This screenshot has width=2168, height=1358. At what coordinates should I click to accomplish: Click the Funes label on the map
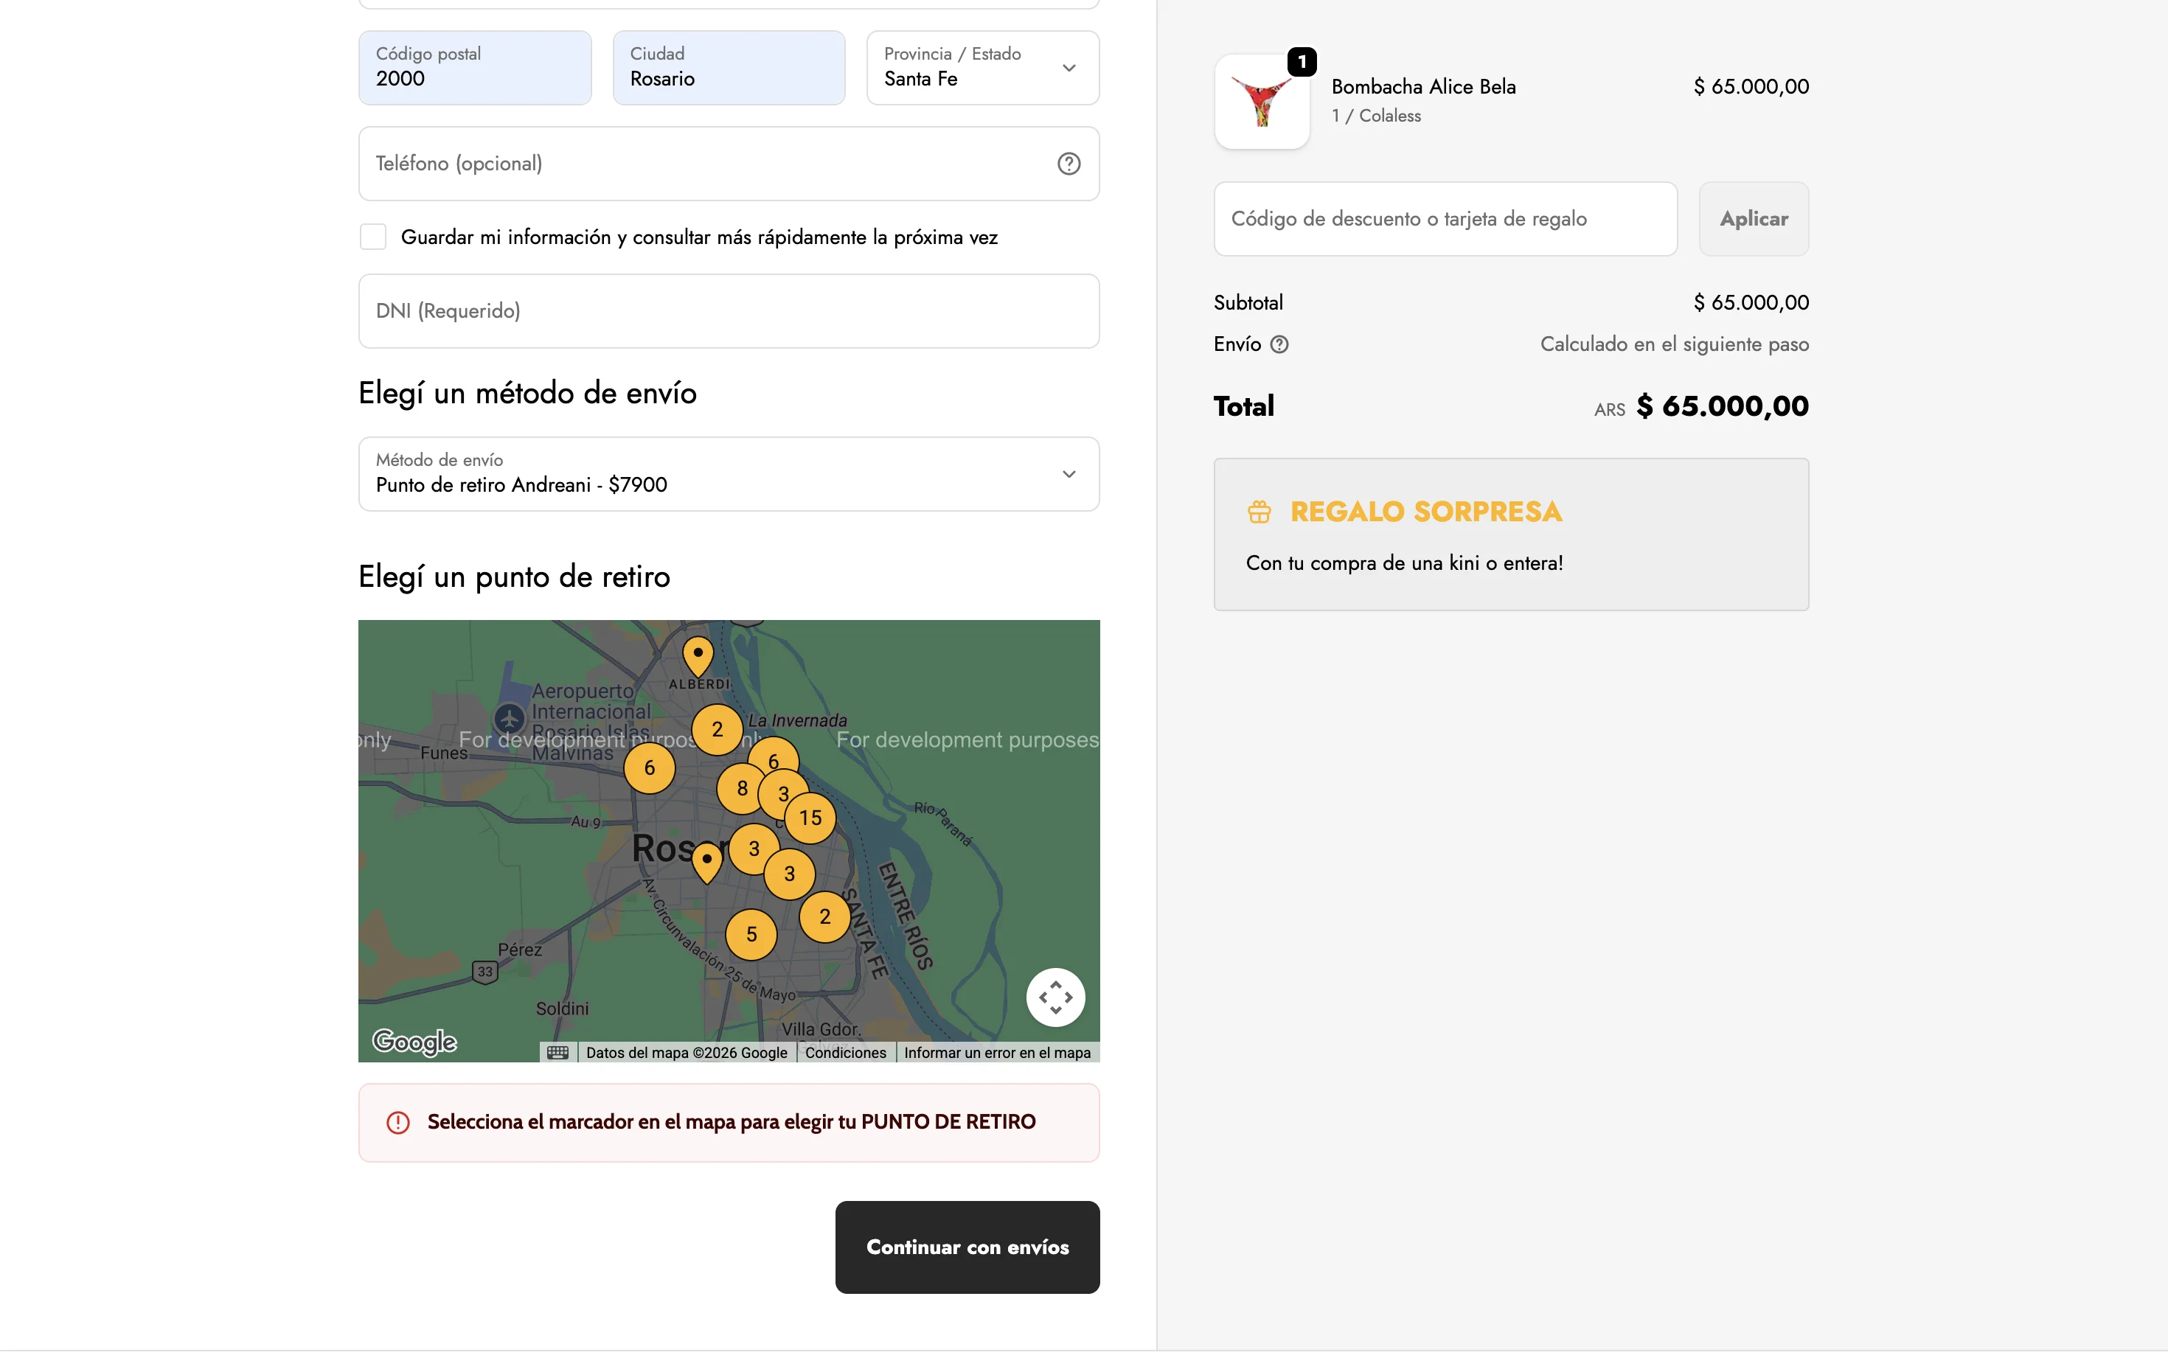coord(444,753)
